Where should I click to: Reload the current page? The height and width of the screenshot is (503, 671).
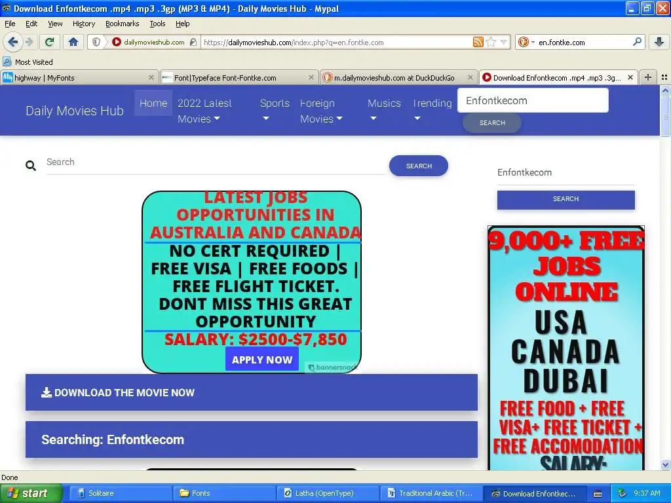[50, 42]
